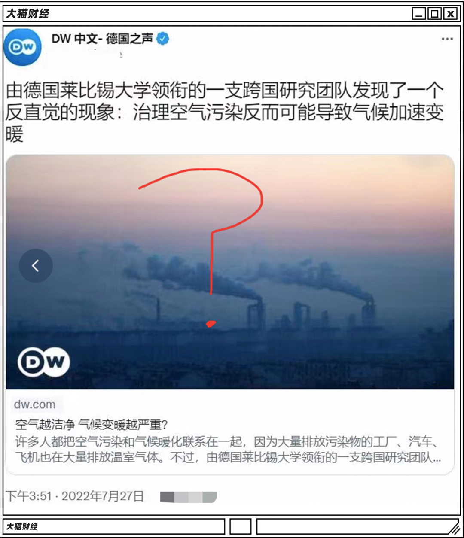Click the blue verified badge
Screen dimensions: 464x538
point(163,39)
